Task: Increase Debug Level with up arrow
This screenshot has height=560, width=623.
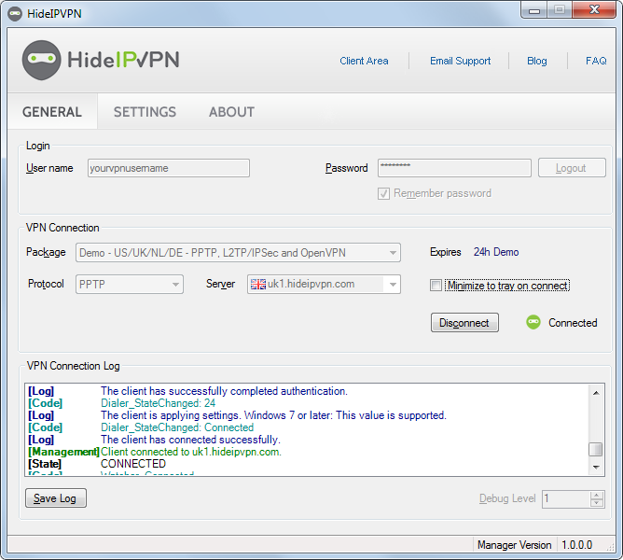Action: coord(596,495)
